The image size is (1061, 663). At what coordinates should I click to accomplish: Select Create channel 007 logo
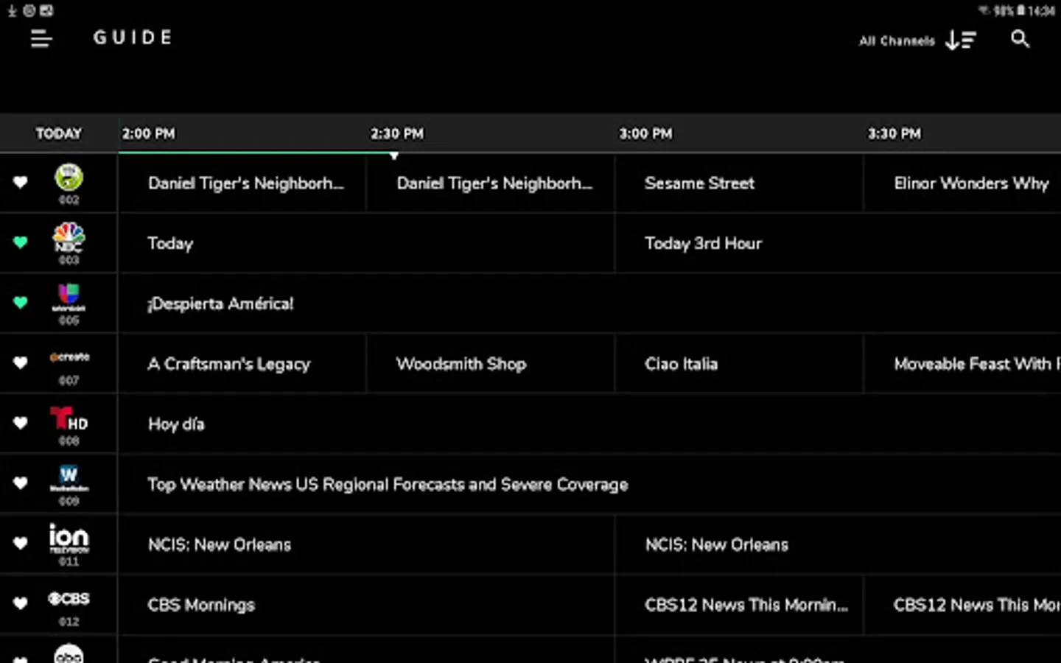click(x=69, y=357)
